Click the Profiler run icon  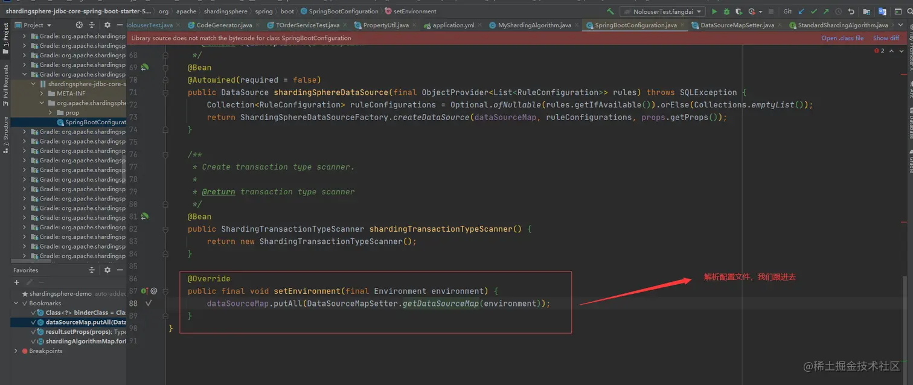752,11
